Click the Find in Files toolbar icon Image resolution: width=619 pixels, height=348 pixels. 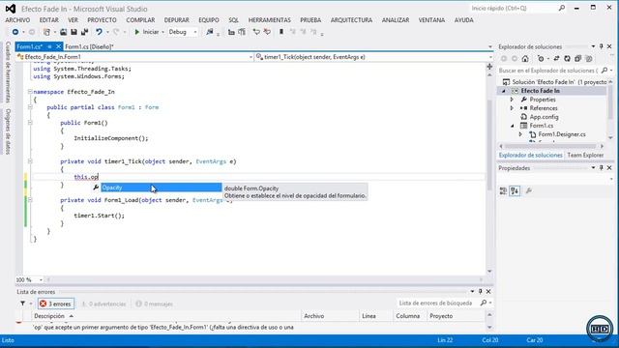(x=210, y=32)
